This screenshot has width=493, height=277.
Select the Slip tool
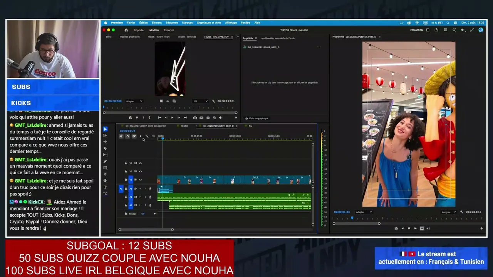tap(105, 155)
